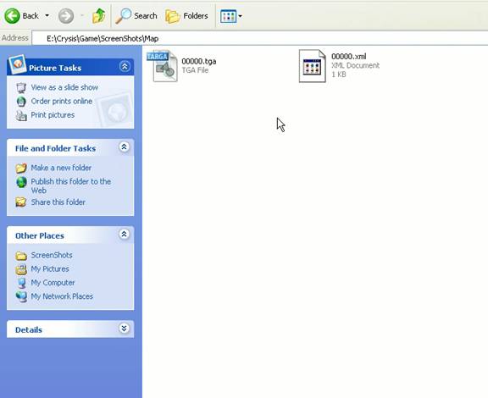Collapse the File and Folder Tasks panel
The width and height of the screenshot is (488, 398).
pos(125,146)
